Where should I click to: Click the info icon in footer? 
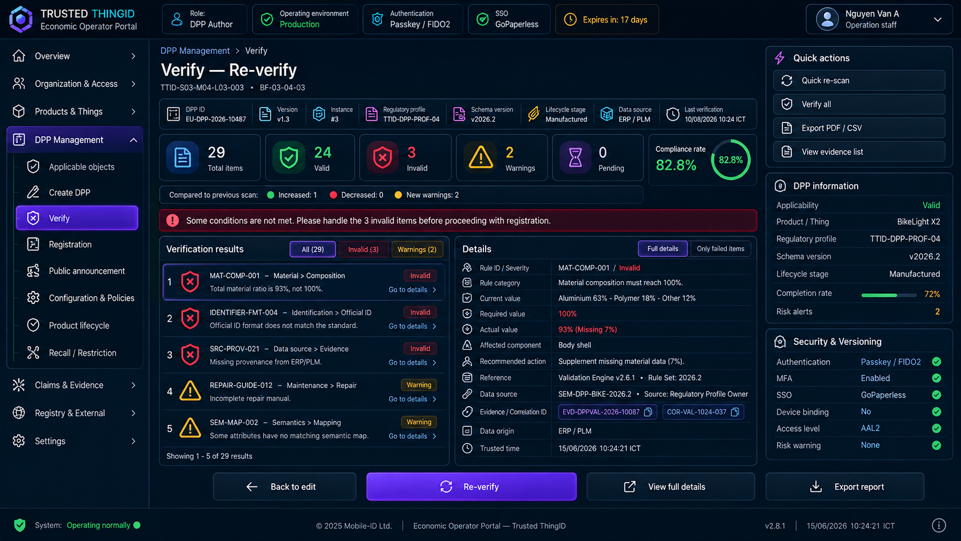point(939,525)
